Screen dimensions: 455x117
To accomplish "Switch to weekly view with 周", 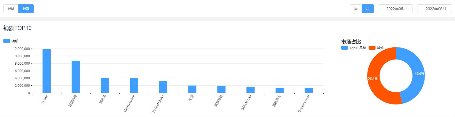I will click(356, 9).
